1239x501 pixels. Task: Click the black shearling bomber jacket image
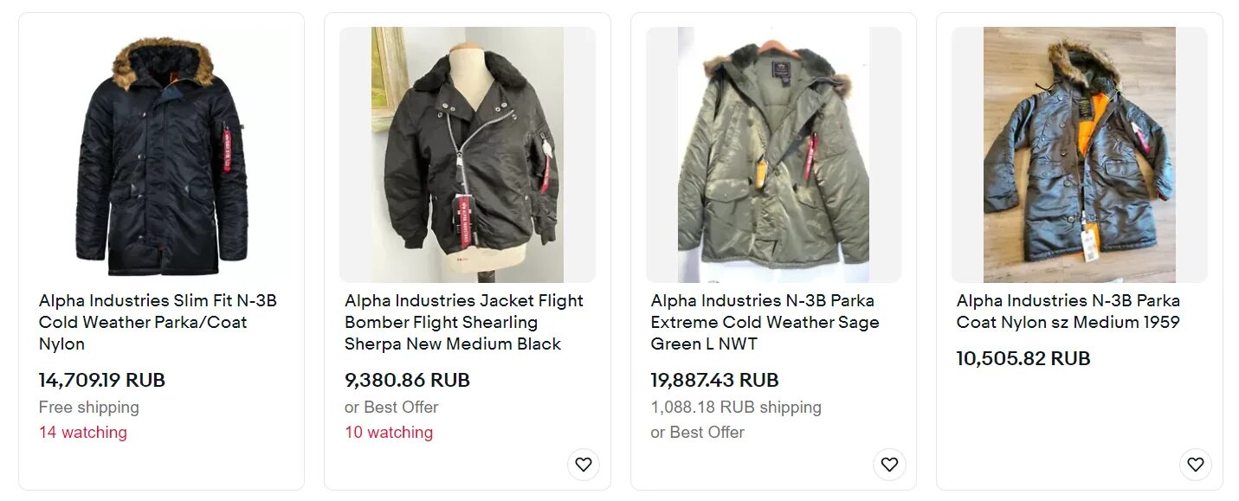[468, 155]
